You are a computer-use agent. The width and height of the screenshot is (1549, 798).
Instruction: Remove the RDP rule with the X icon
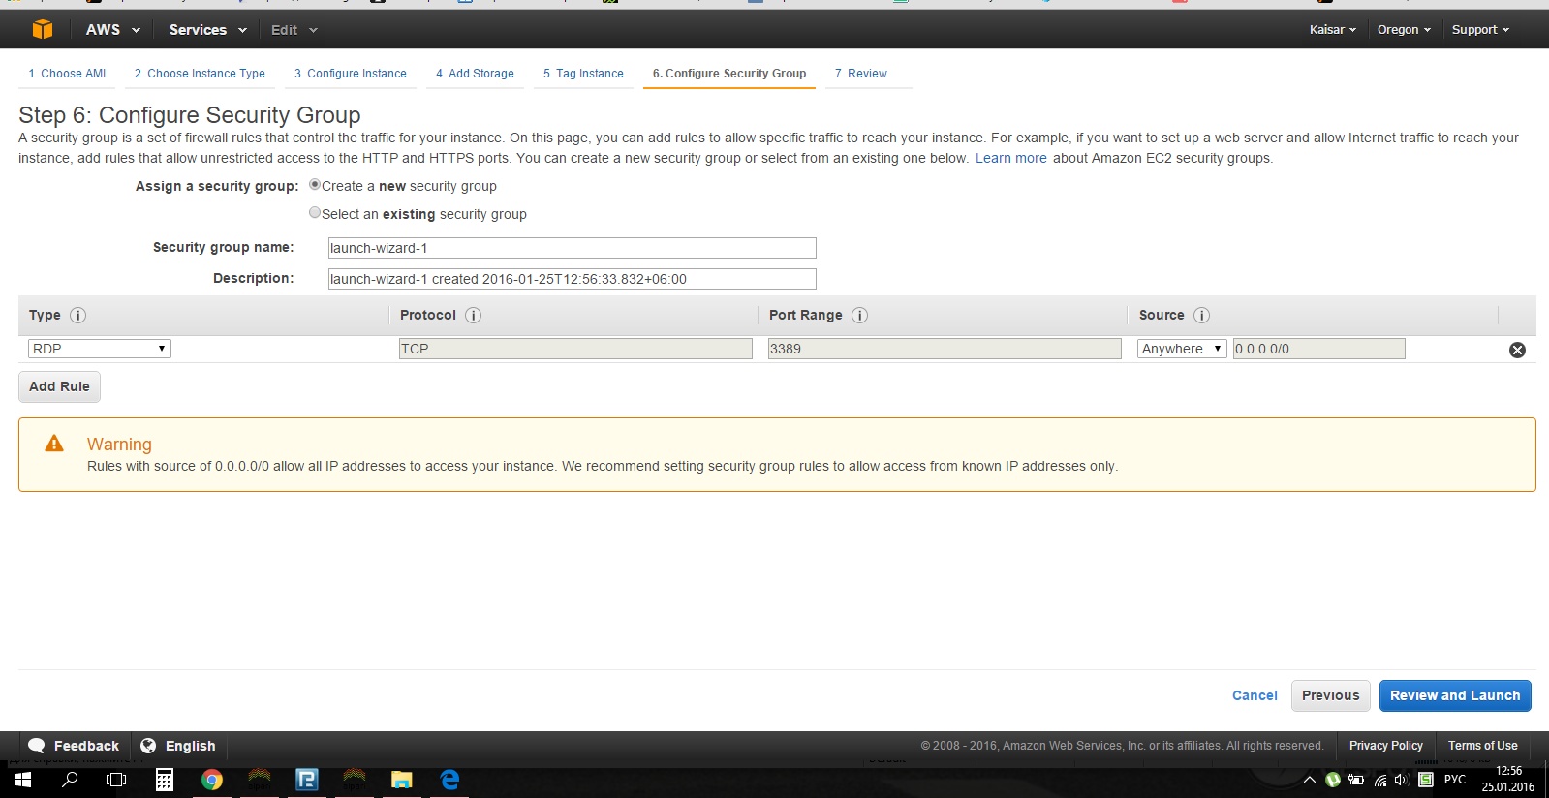tap(1517, 350)
